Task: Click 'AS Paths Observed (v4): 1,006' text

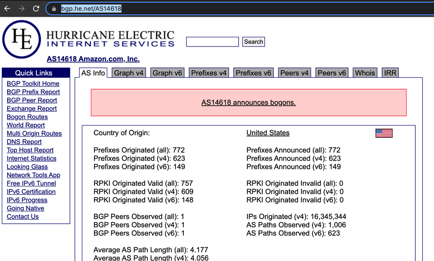Action: point(296,225)
